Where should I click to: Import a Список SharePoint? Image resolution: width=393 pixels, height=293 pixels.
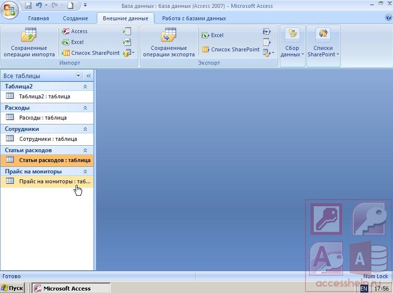click(x=90, y=53)
